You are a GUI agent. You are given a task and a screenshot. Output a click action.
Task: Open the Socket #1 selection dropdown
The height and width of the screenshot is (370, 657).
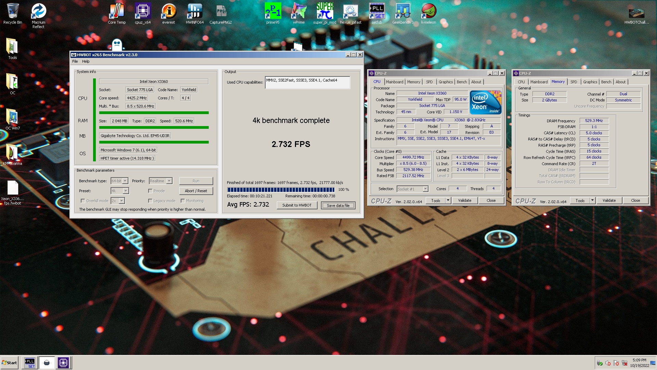pos(412,189)
